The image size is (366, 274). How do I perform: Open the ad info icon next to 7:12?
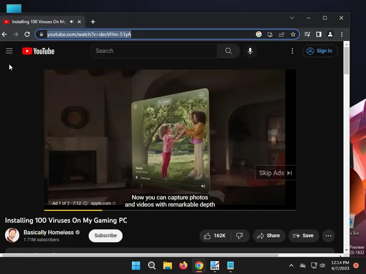tap(85, 203)
